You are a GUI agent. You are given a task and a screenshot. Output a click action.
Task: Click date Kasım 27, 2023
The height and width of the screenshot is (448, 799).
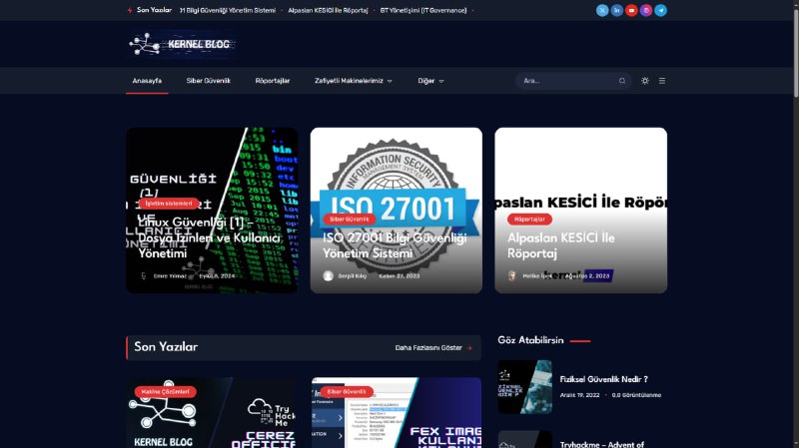coord(399,276)
